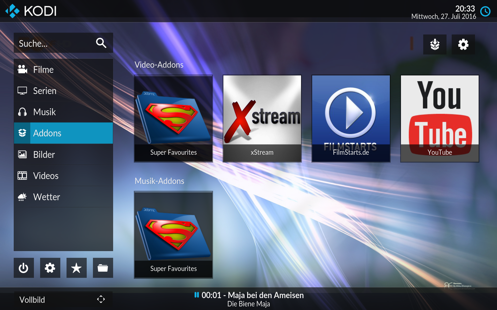Open favourites star button
The height and width of the screenshot is (310, 497).
76,268
